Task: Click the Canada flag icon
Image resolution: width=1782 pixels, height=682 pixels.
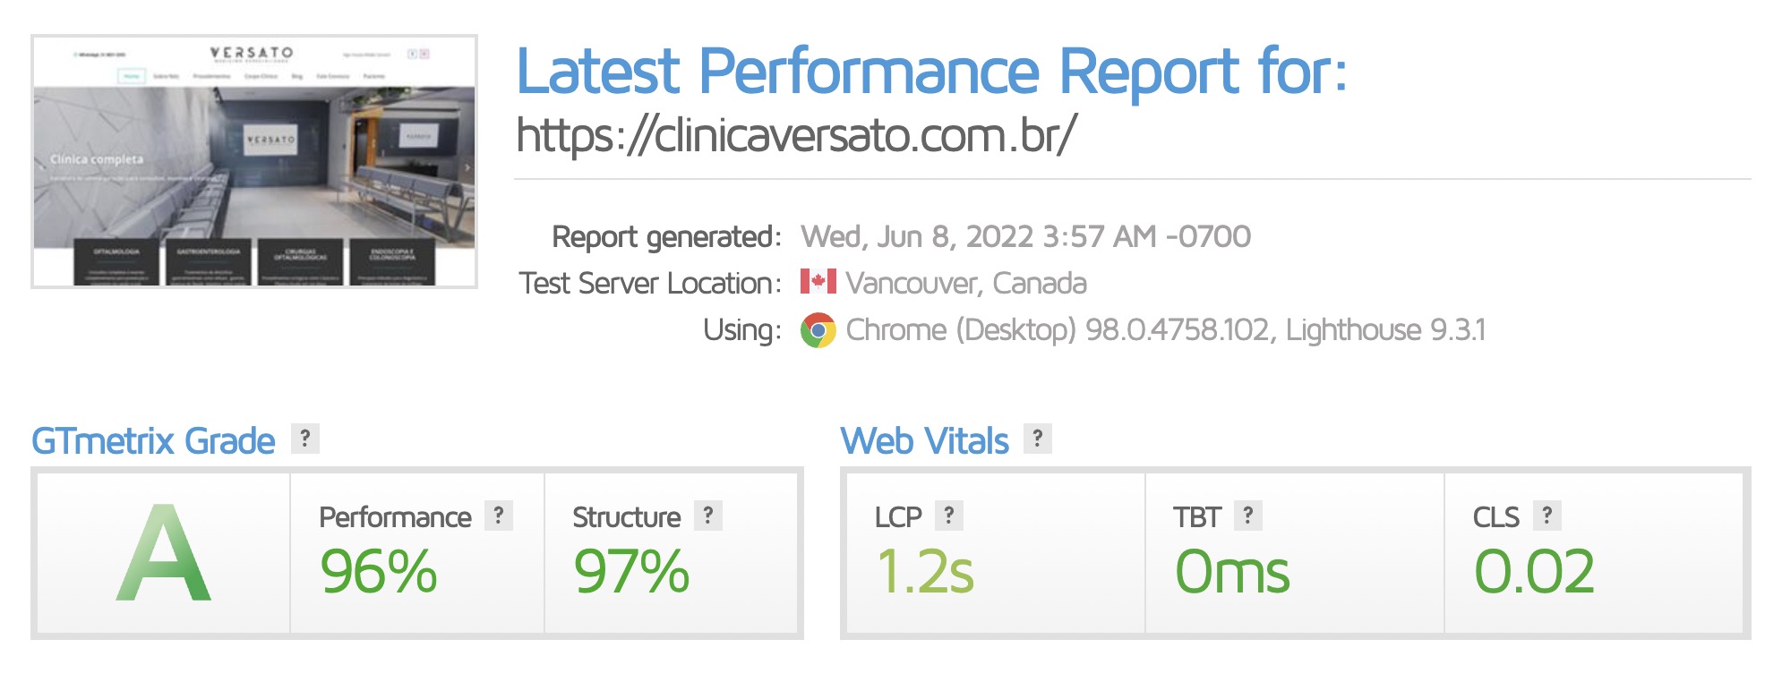Action: (x=818, y=282)
